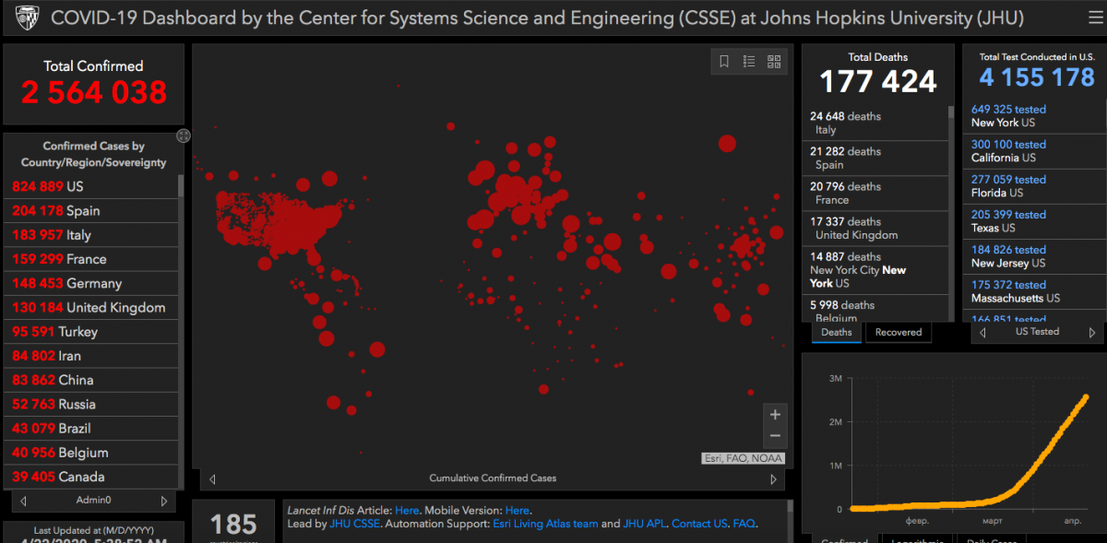This screenshot has width=1107, height=543.
Task: Open the Lancet article 'Here' link
Action: click(x=407, y=510)
